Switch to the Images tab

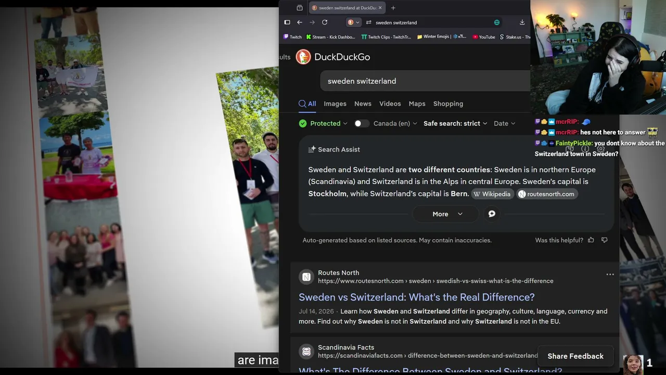[x=335, y=104]
